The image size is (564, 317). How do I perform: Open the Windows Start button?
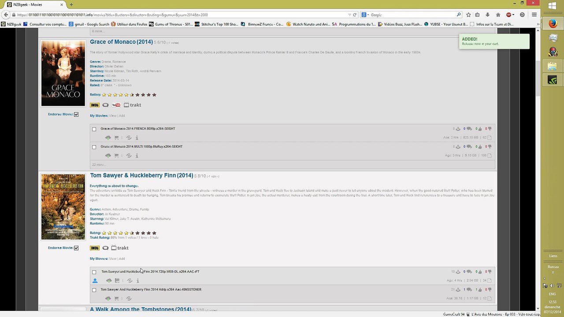(x=553, y=6)
